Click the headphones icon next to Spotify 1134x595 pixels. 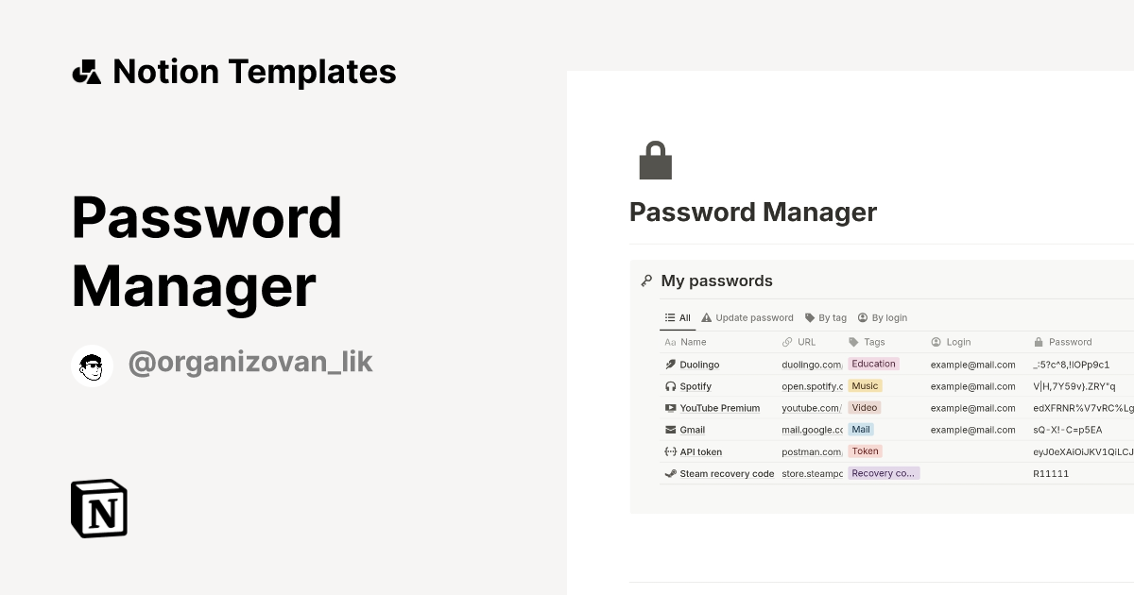[670, 385]
